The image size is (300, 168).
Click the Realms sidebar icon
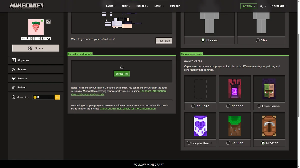click(14, 69)
